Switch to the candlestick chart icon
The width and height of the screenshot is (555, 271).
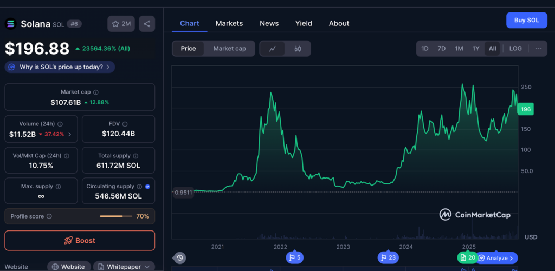[x=298, y=49]
